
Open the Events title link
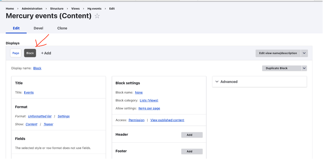[29, 93]
